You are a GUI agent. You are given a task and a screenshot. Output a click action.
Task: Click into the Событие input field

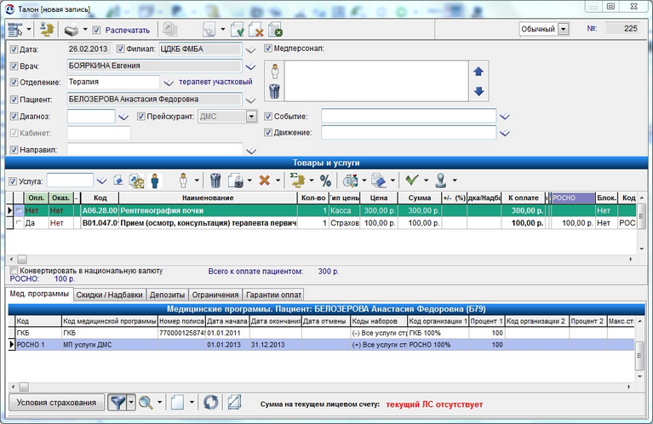coord(409,116)
